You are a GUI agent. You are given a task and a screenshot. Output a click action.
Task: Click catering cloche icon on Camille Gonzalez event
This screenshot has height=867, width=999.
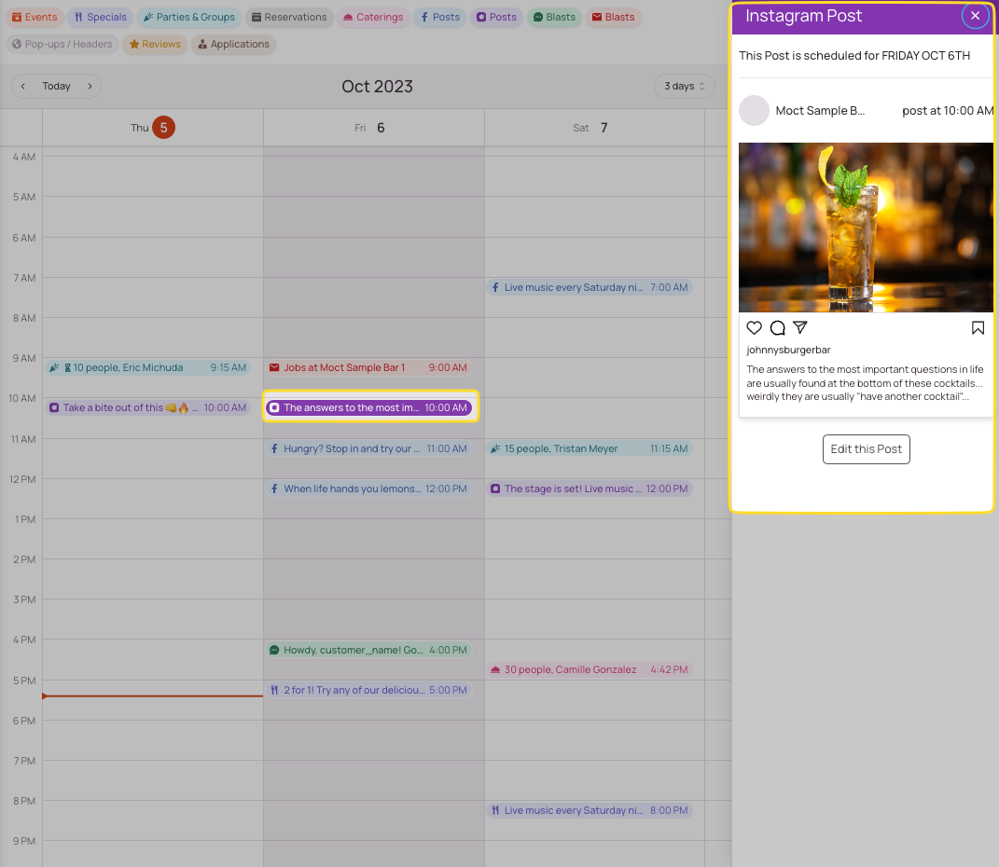click(495, 669)
